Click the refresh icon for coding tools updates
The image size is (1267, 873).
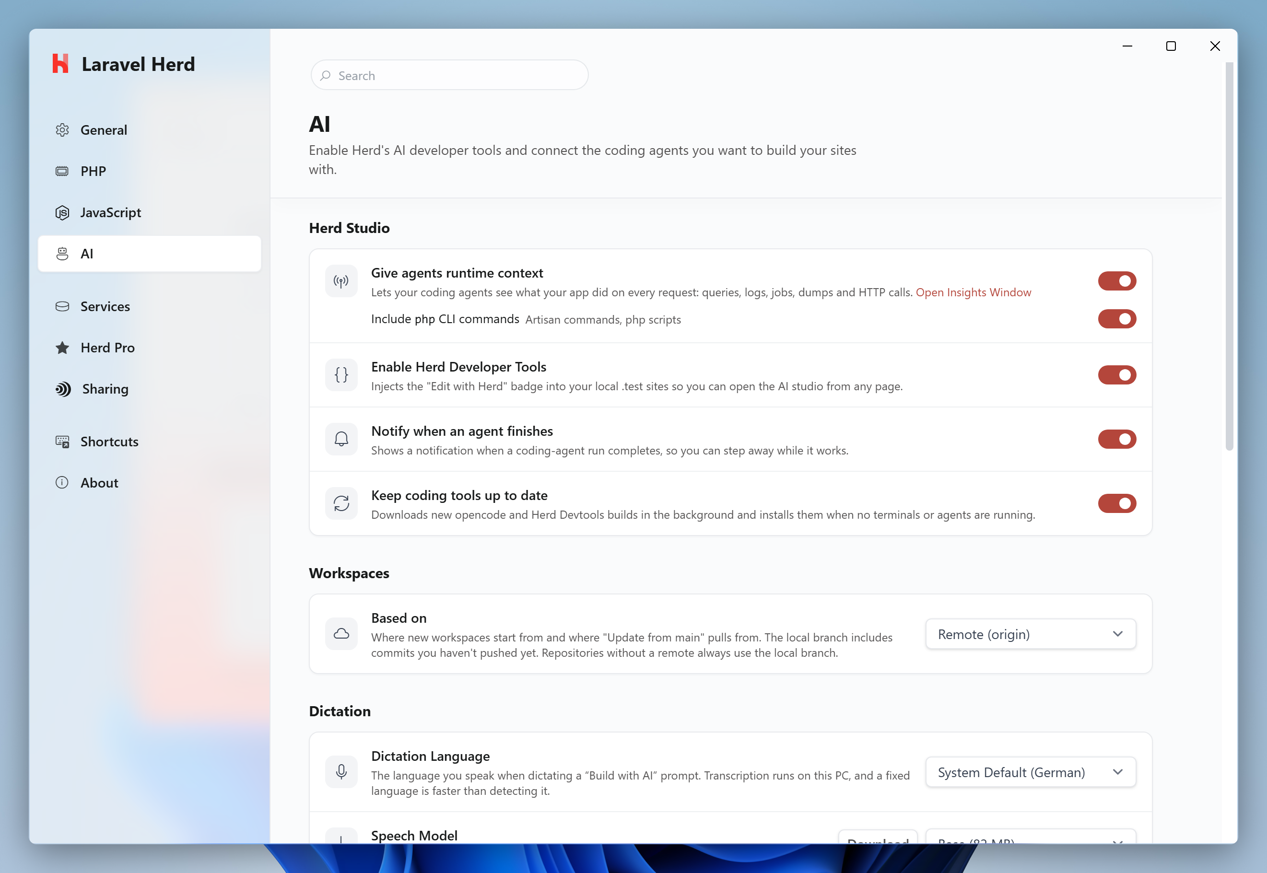tap(341, 503)
